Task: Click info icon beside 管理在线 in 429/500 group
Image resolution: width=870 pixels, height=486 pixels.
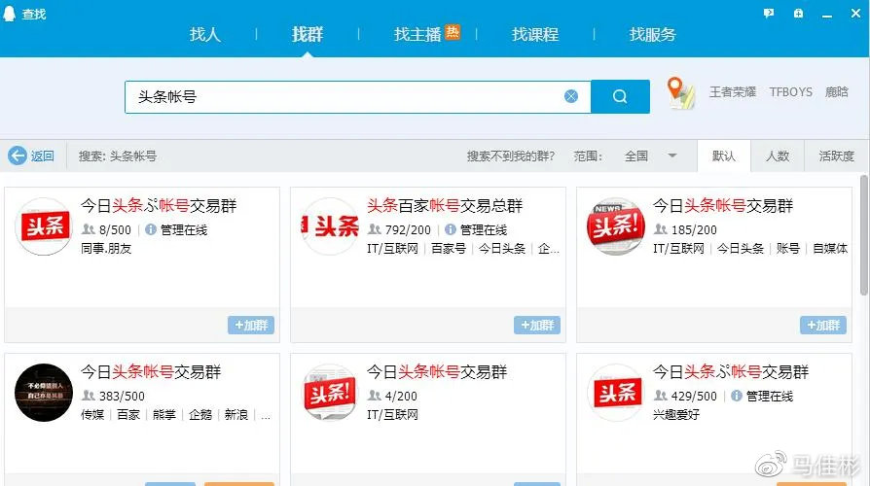Action: click(737, 396)
